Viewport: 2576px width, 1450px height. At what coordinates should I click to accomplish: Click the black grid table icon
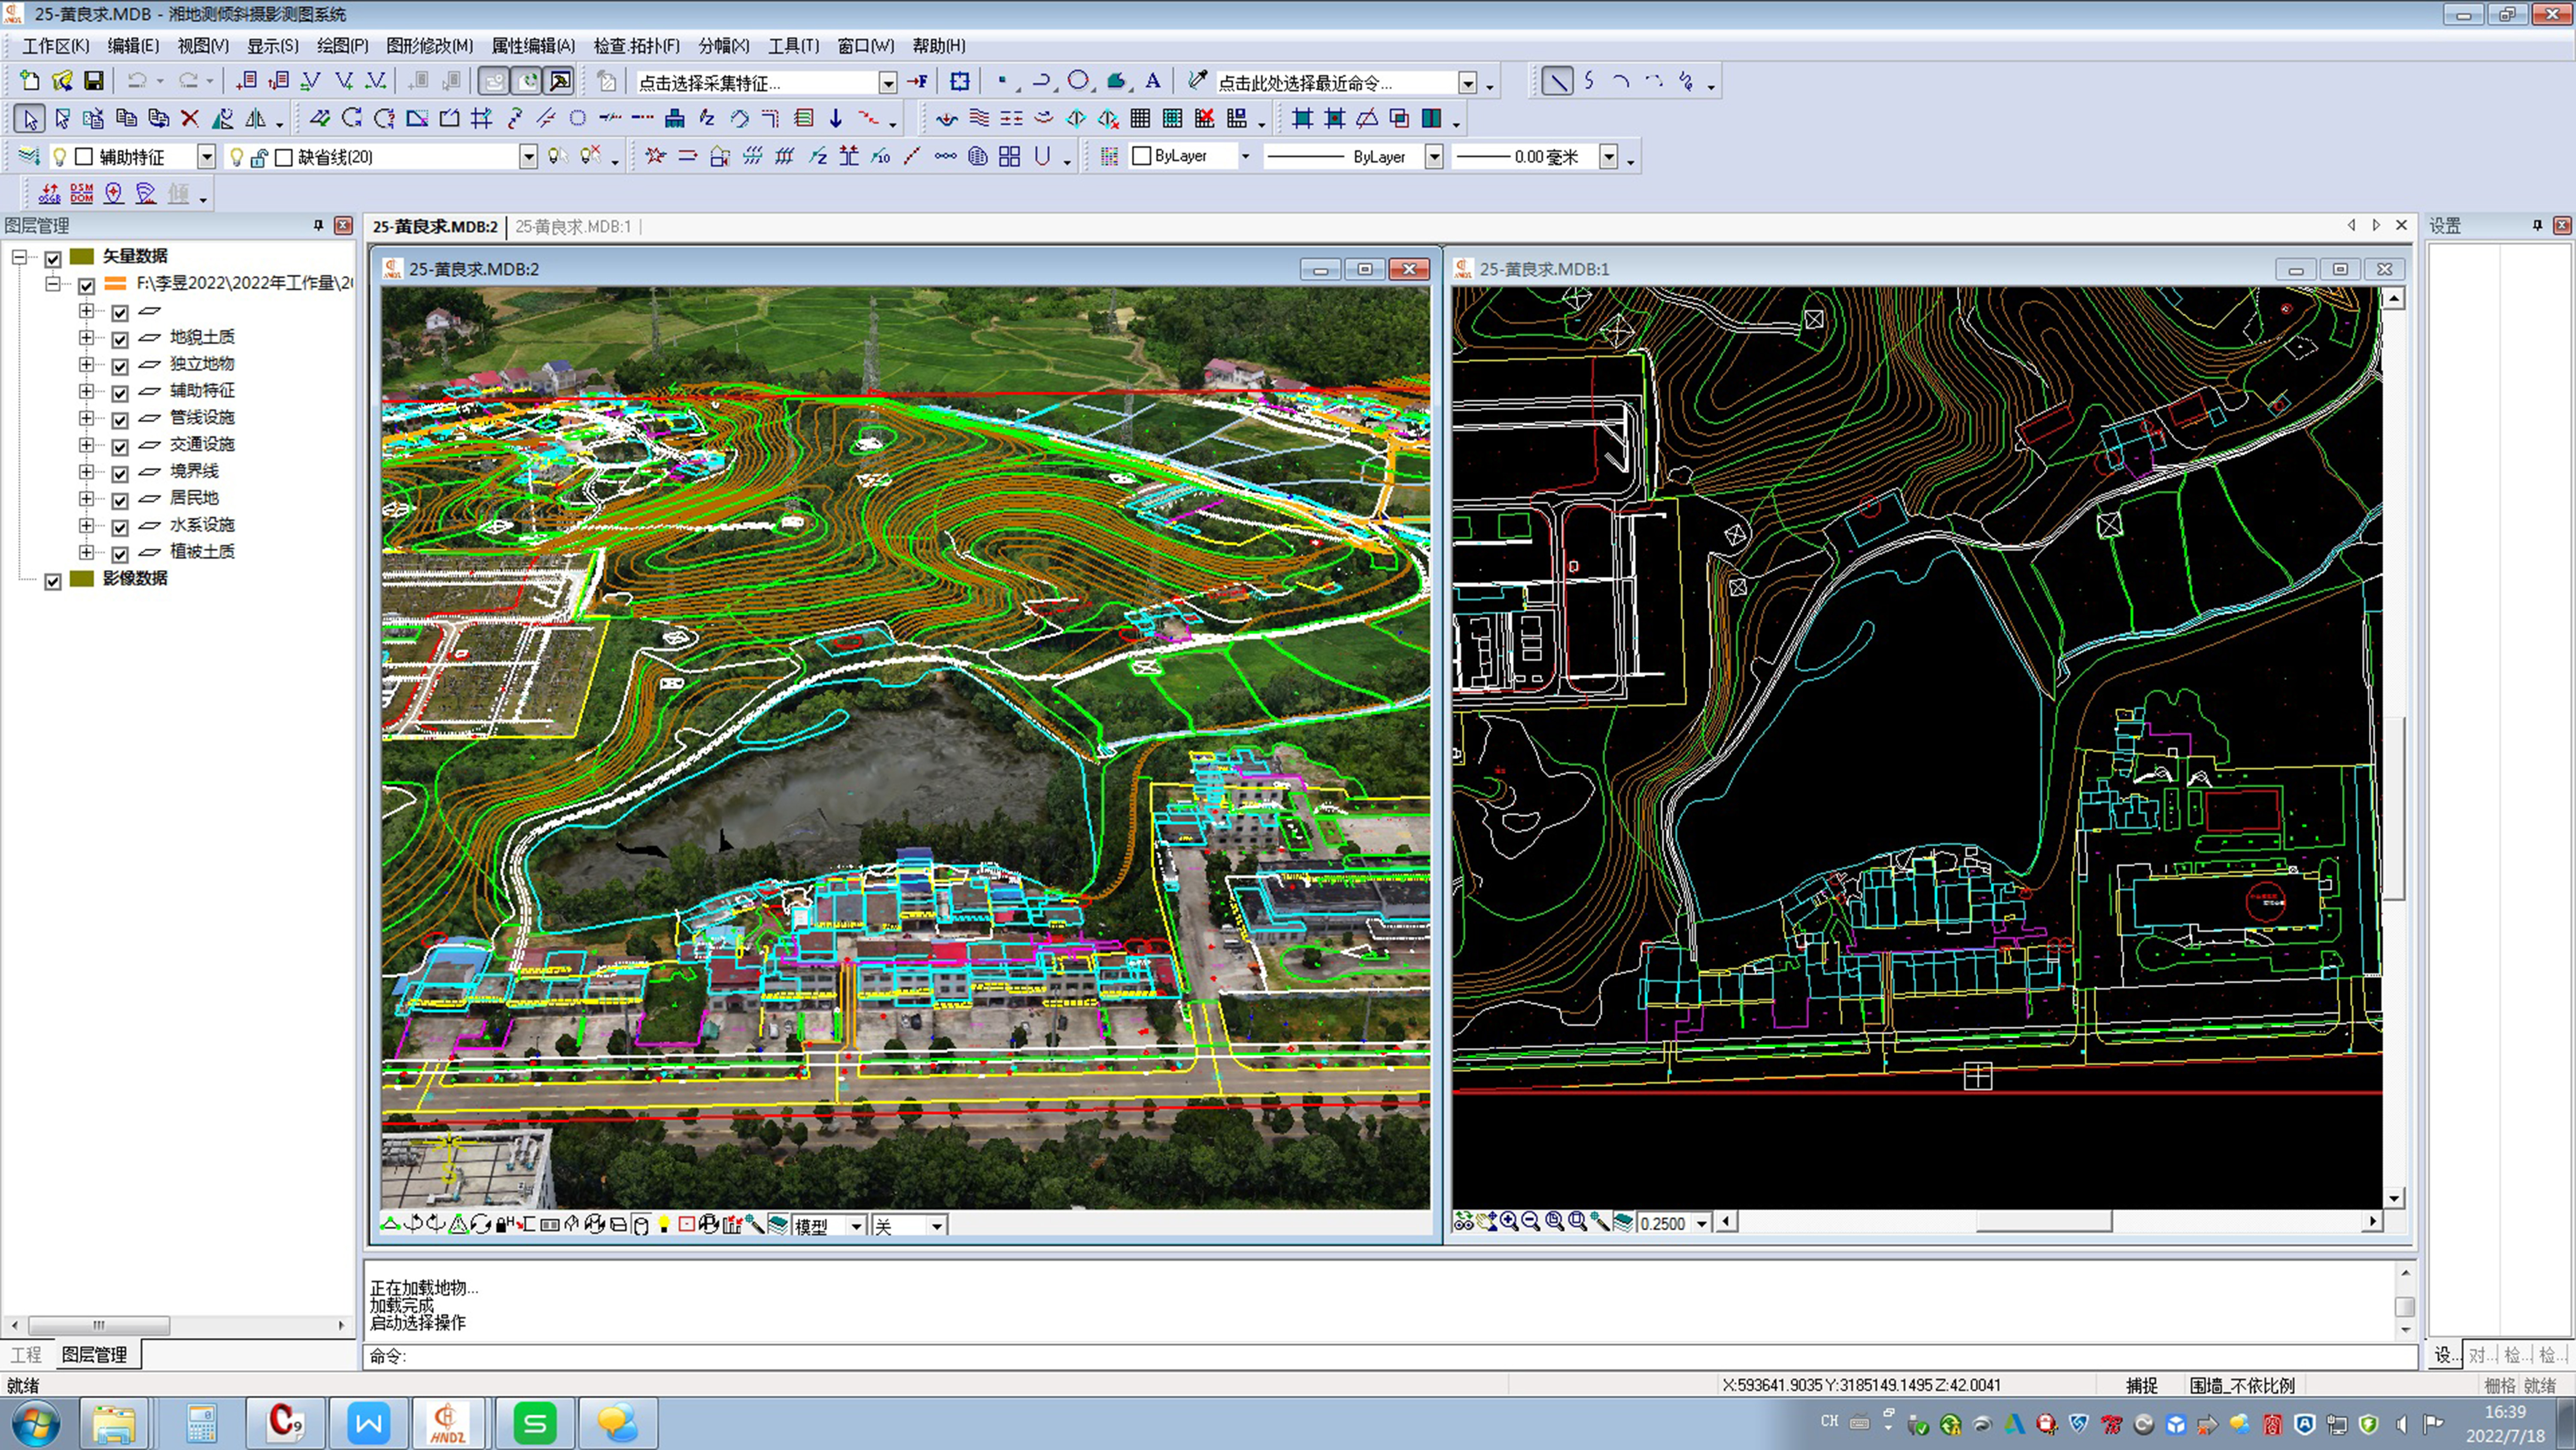(x=1140, y=119)
